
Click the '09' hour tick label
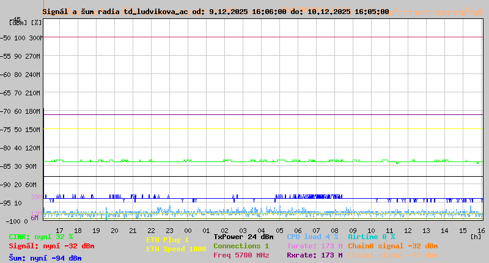353,231
